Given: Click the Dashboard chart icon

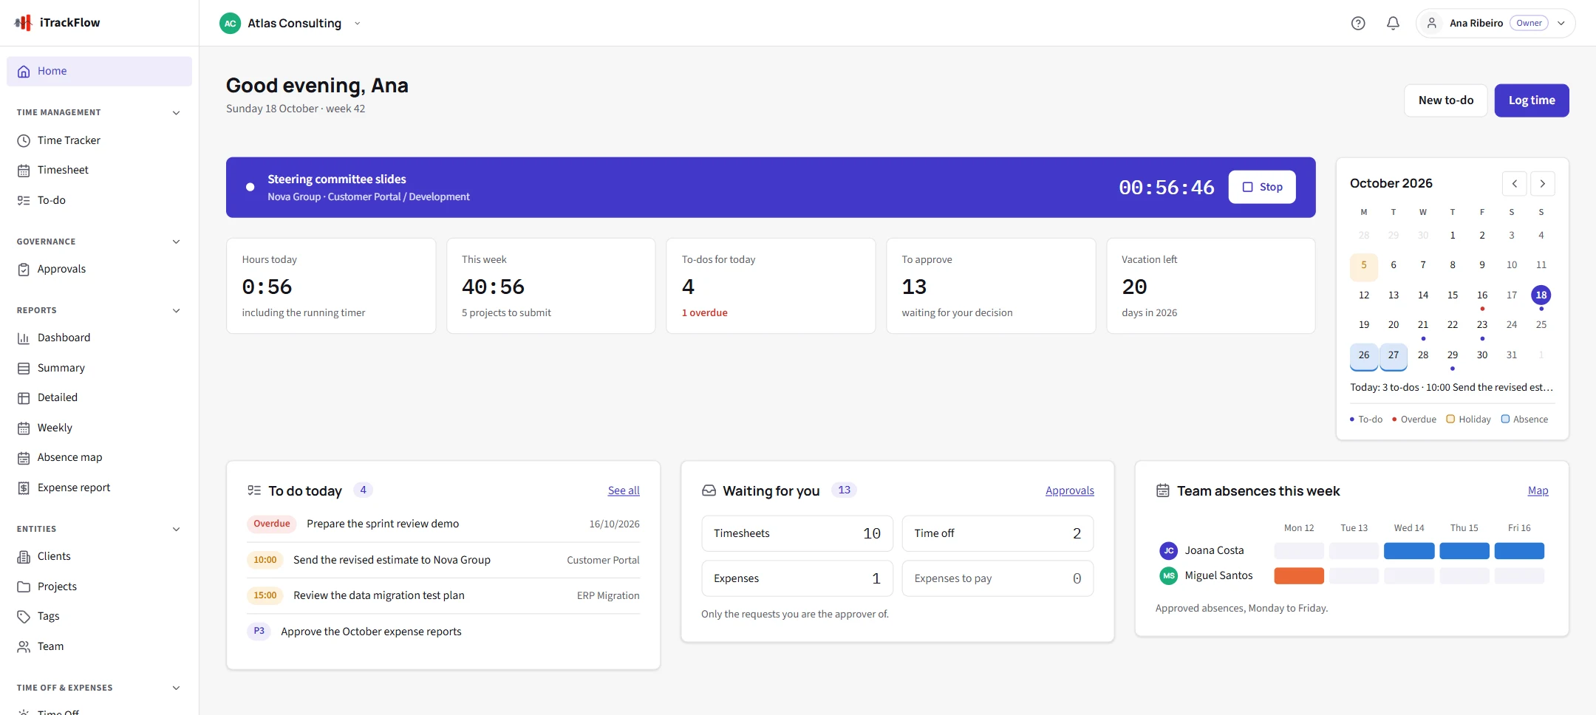Looking at the screenshot, I should 24,338.
